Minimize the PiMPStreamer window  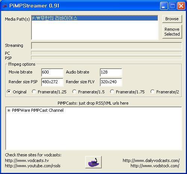164,6
